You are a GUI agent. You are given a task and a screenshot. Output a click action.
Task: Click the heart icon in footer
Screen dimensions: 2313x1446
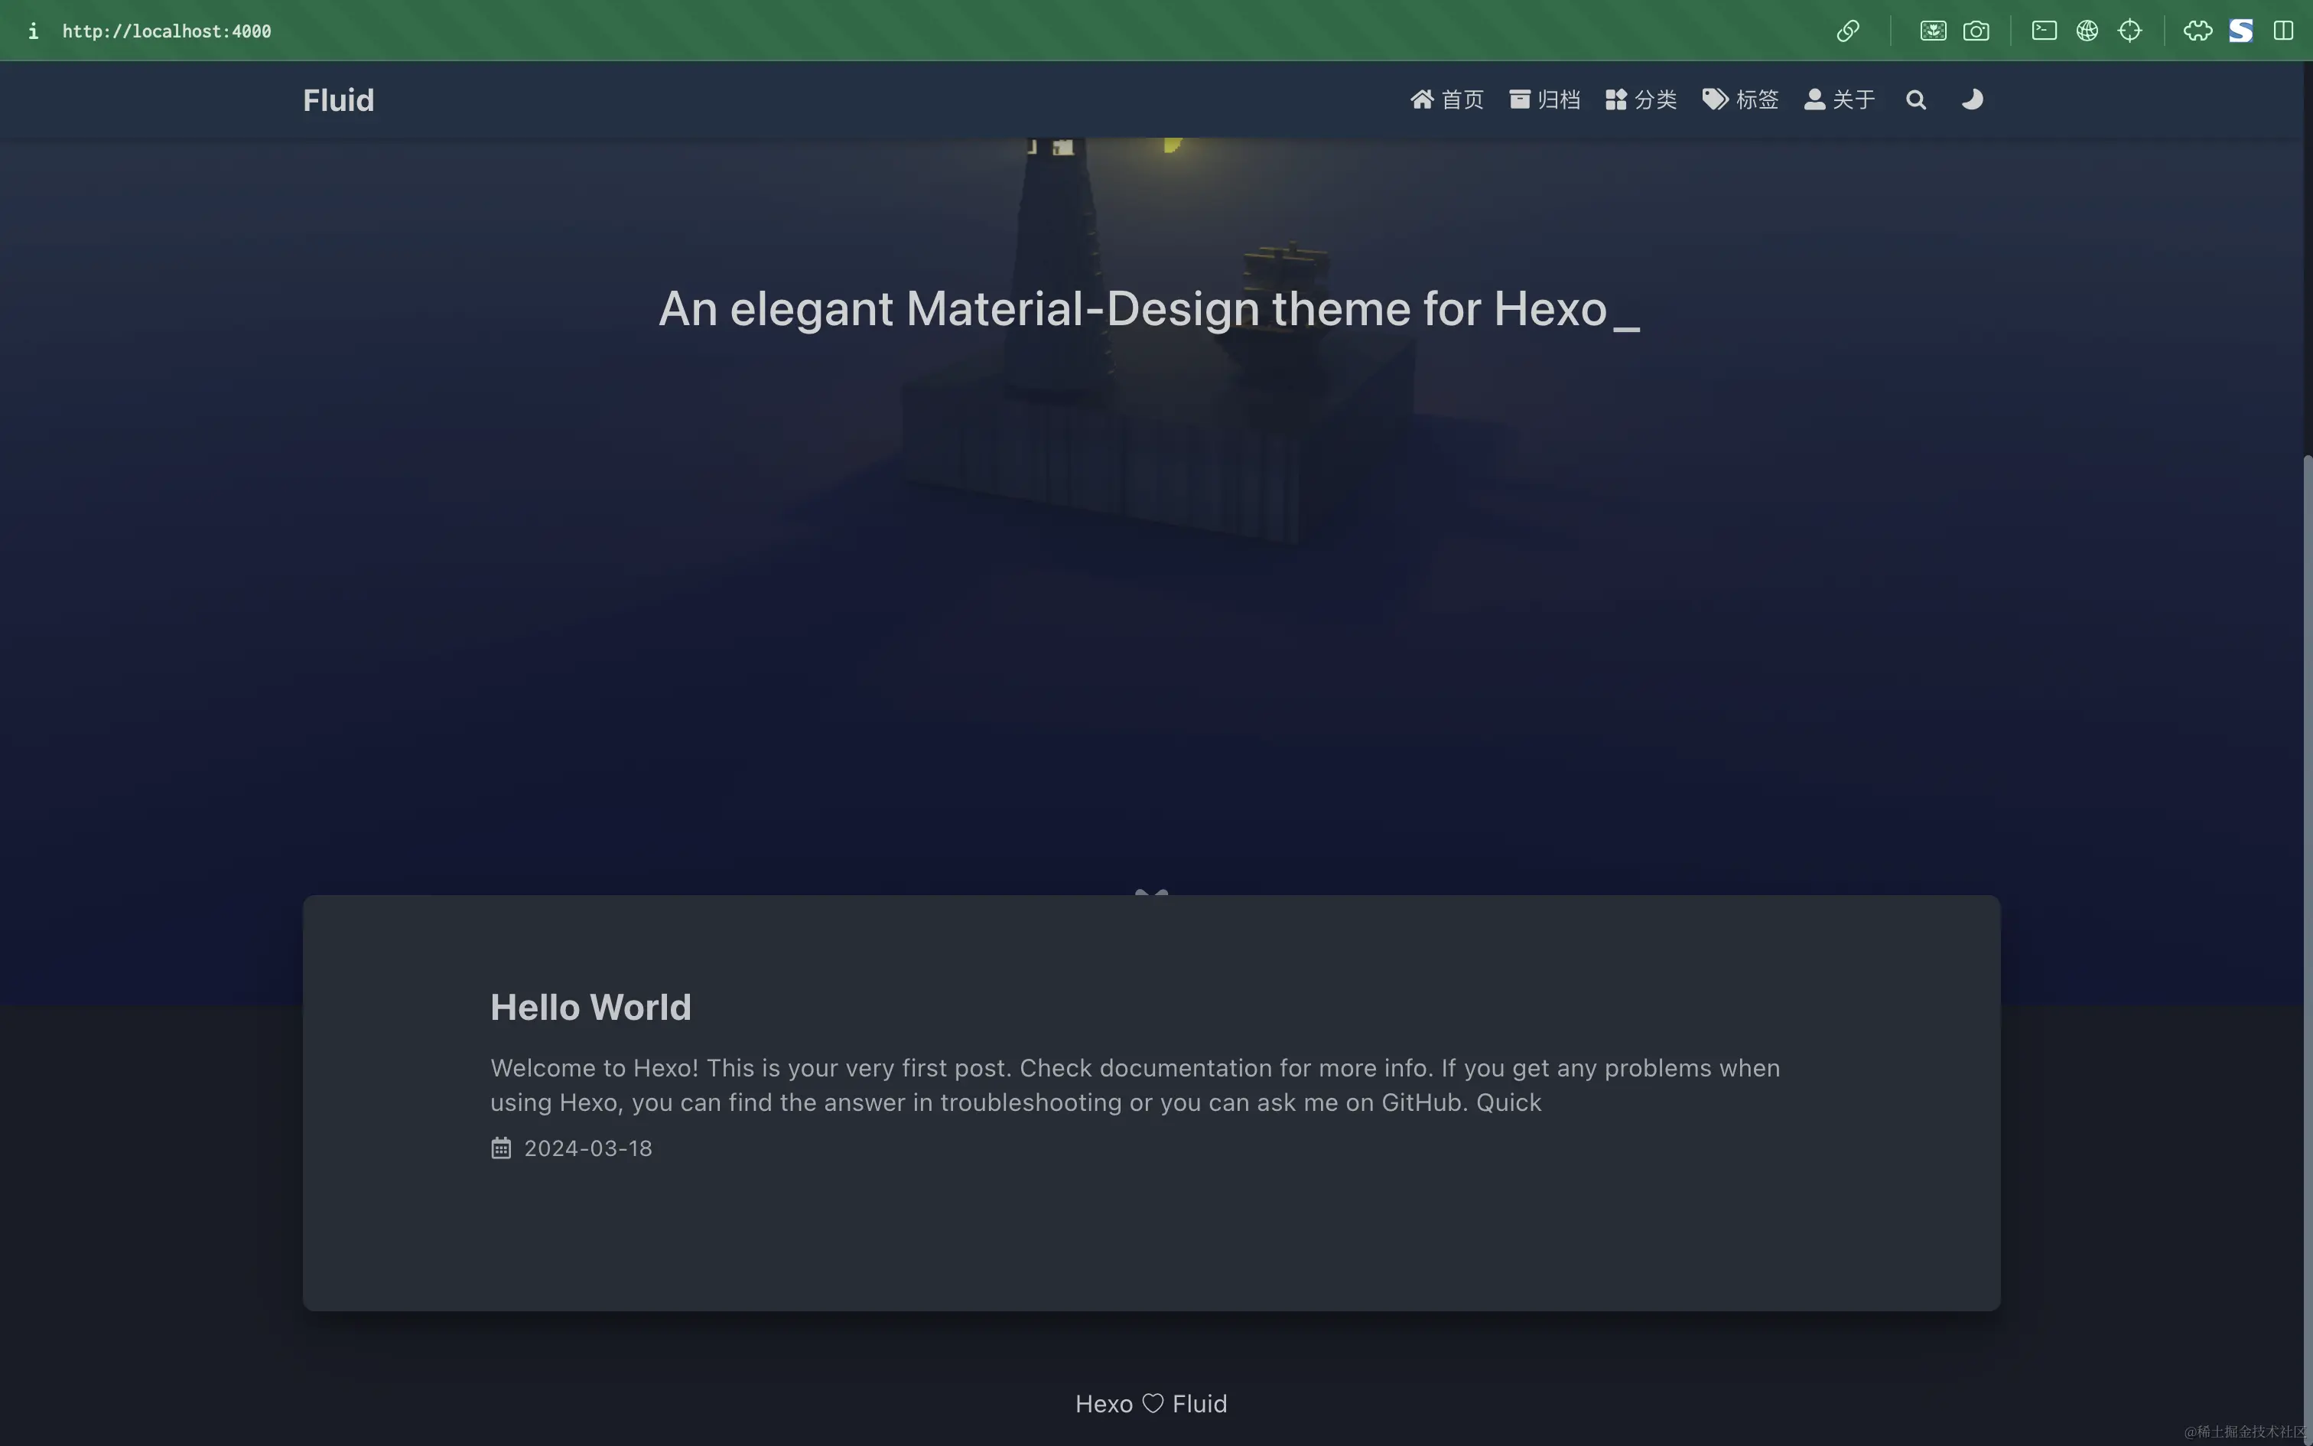point(1153,1403)
